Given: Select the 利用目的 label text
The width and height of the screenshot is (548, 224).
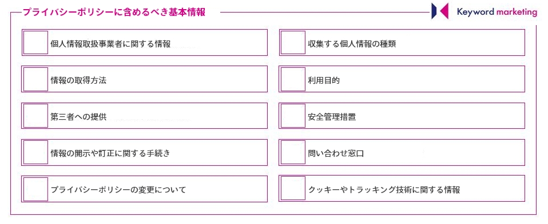Looking at the screenshot, I should click(x=324, y=80).
